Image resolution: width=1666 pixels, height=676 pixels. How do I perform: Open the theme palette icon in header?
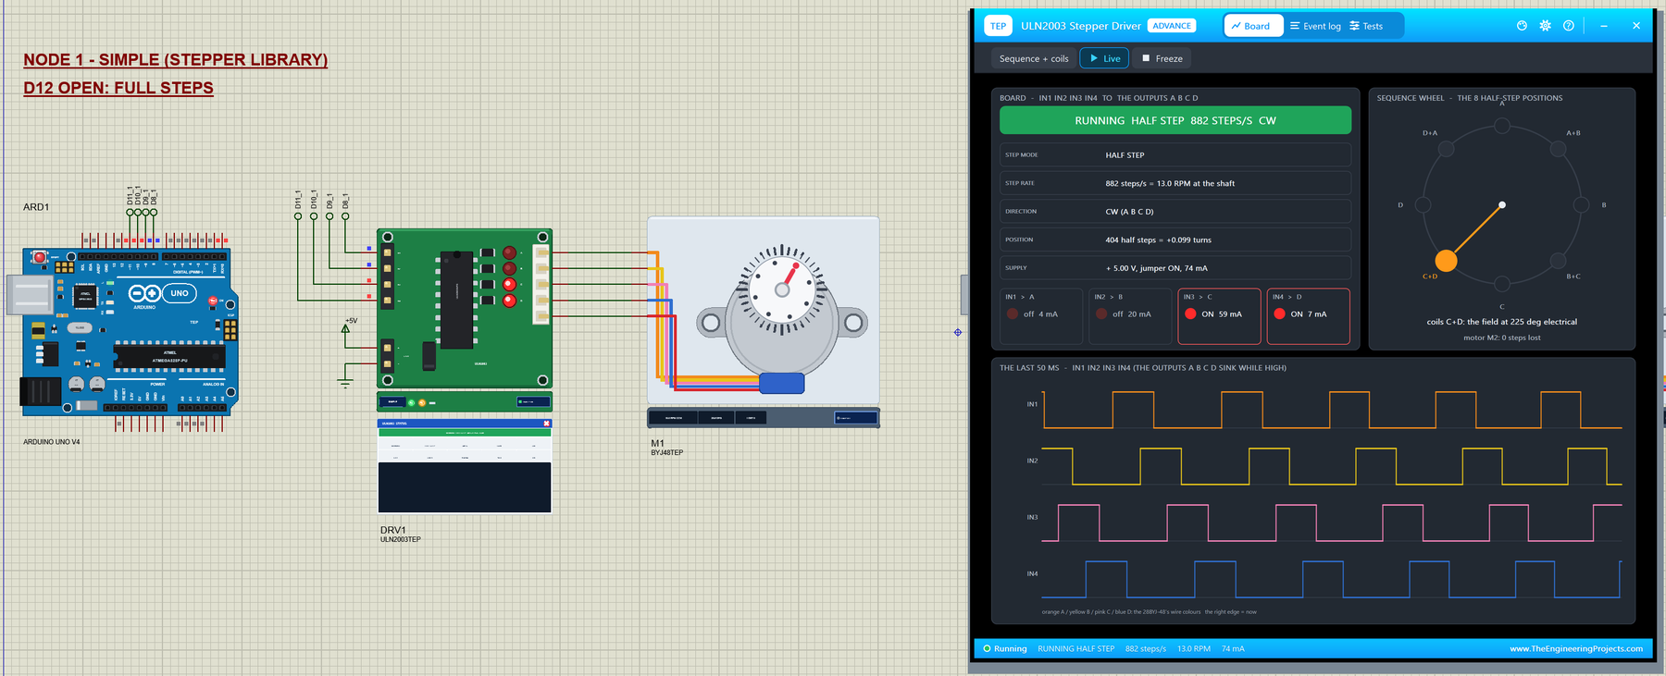(x=1522, y=26)
